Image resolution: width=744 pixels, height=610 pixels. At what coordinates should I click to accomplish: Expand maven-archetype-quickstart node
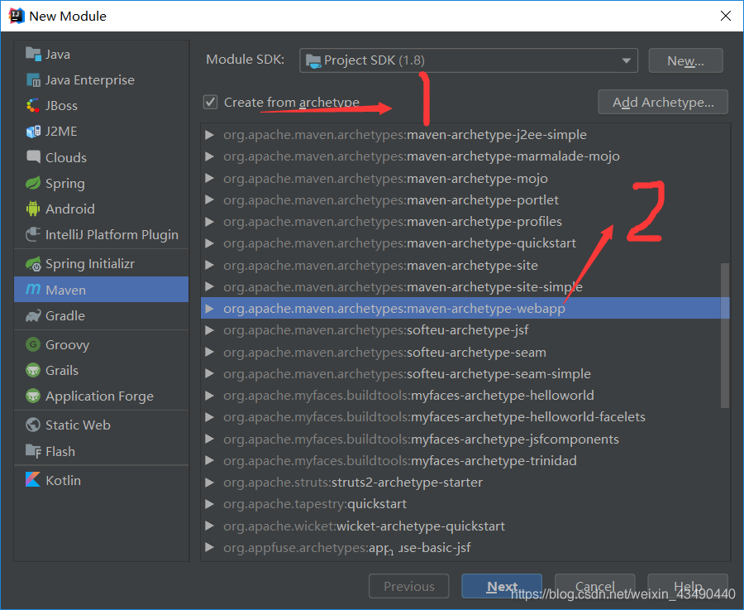pos(209,243)
